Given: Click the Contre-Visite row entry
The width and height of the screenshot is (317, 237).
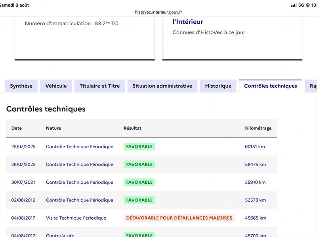Looking at the screenshot, I should [x=60, y=235].
